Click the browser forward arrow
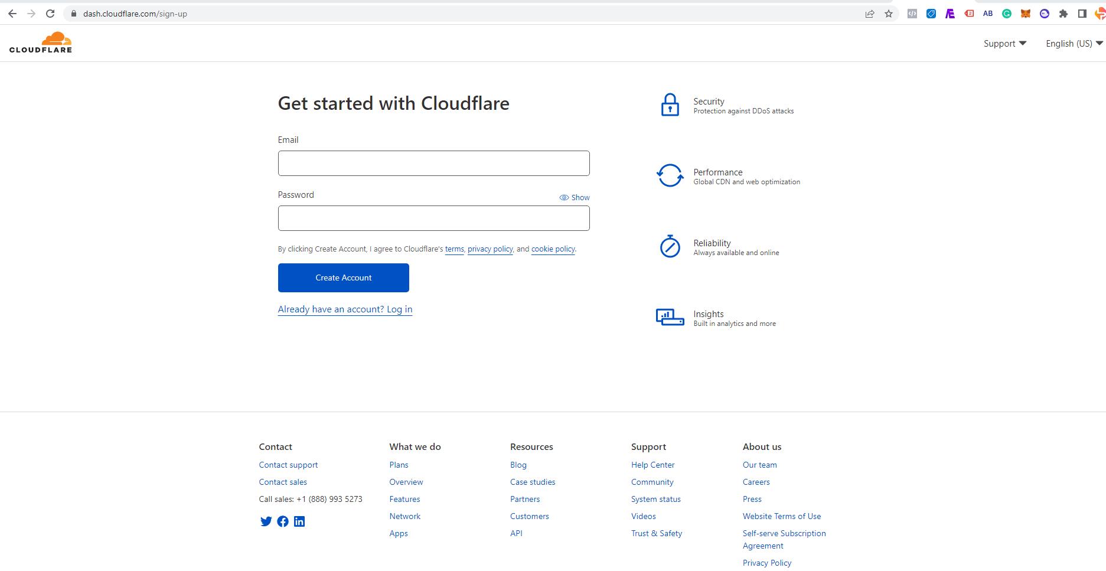The height and width of the screenshot is (571, 1106). coord(31,14)
